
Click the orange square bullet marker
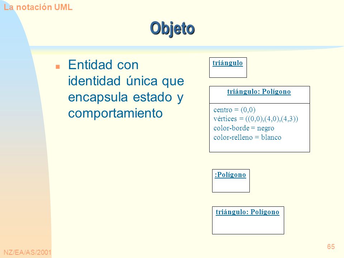click(58, 67)
